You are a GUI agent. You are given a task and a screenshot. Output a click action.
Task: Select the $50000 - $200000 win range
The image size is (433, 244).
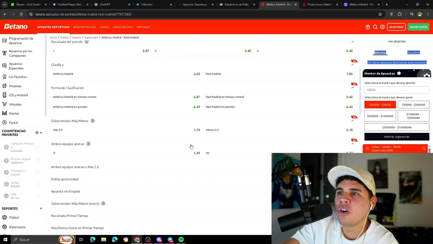(413, 105)
